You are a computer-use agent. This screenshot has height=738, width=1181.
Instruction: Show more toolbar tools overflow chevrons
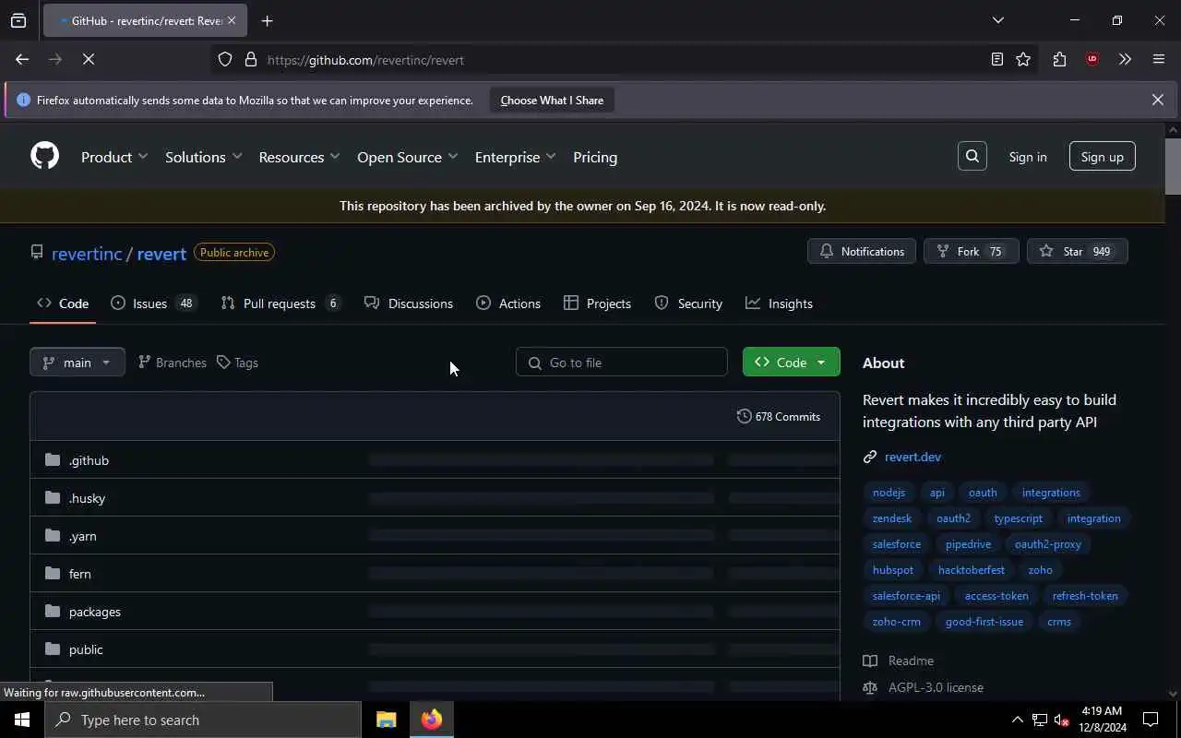tap(1125, 60)
